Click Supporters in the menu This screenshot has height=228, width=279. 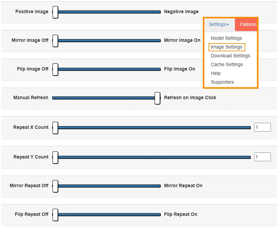pos(222,82)
